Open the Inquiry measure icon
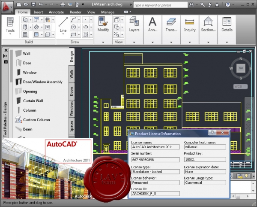 point(190,21)
